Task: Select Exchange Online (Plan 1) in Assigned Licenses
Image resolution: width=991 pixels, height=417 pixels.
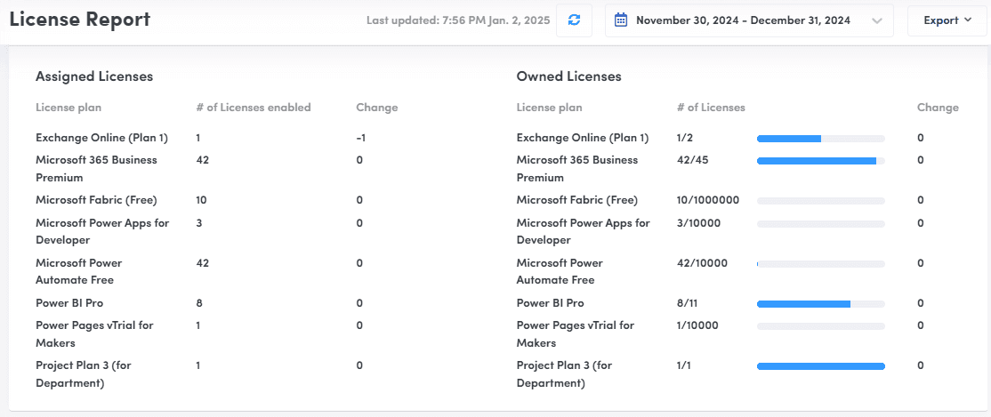Action: pyautogui.click(x=101, y=138)
